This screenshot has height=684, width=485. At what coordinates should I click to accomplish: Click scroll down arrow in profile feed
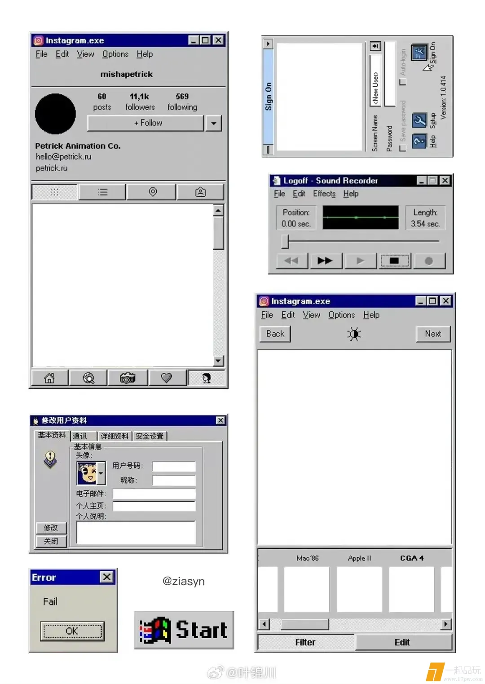coord(218,361)
